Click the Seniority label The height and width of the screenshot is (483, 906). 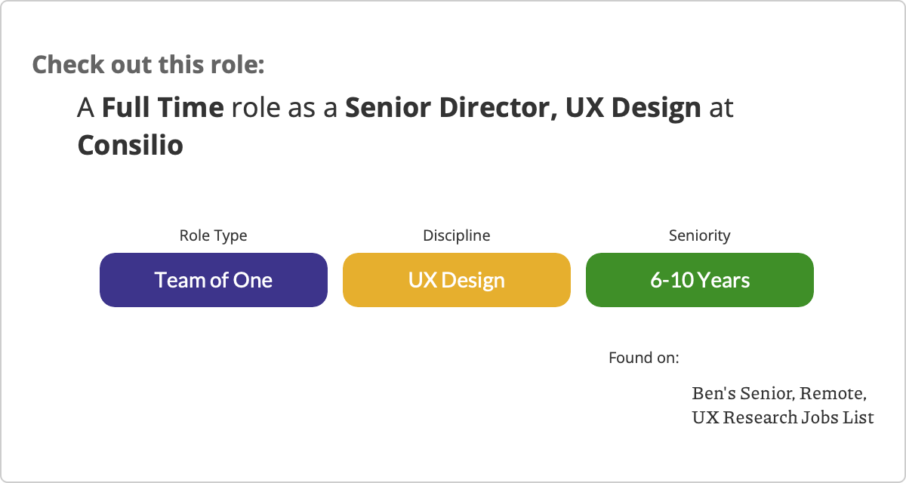pyautogui.click(x=699, y=235)
